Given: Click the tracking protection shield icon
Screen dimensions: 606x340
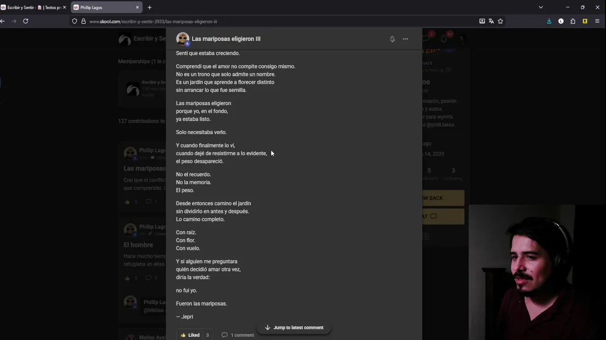Looking at the screenshot, I should tap(74, 21).
